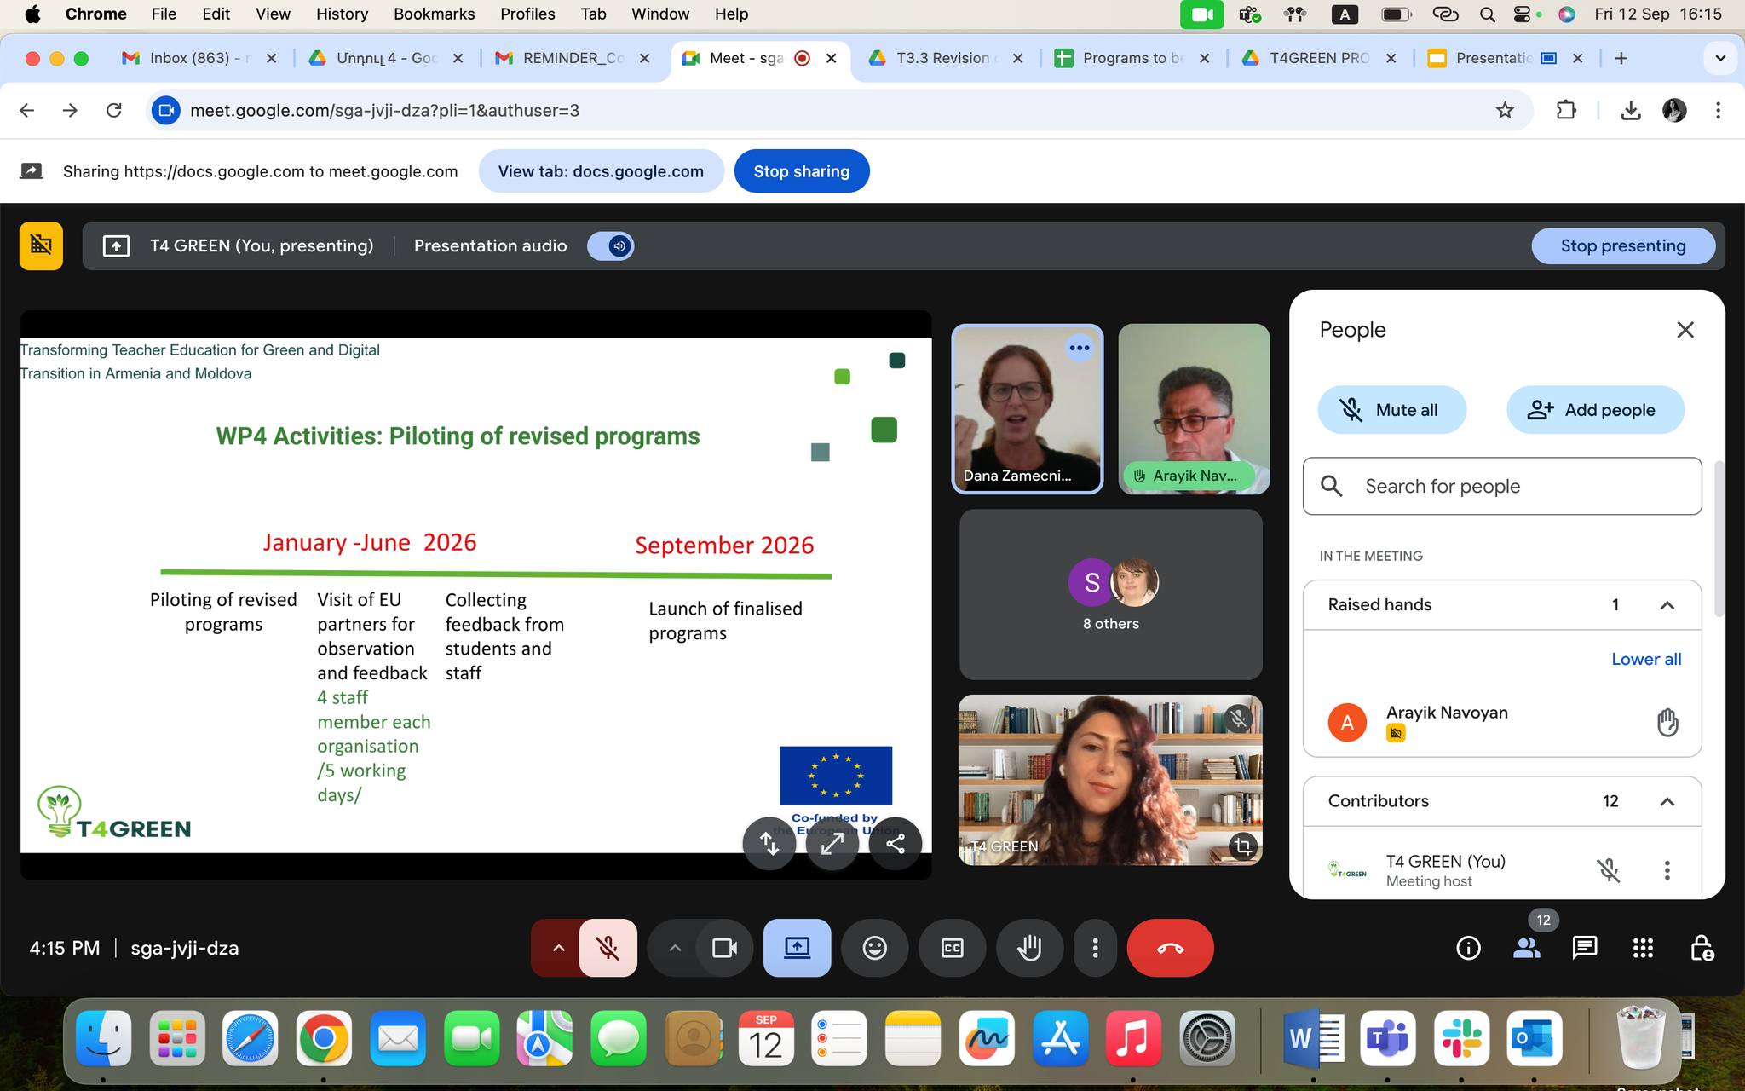The height and width of the screenshot is (1091, 1745).
Task: Collapse the Contributors section
Action: tap(1667, 801)
